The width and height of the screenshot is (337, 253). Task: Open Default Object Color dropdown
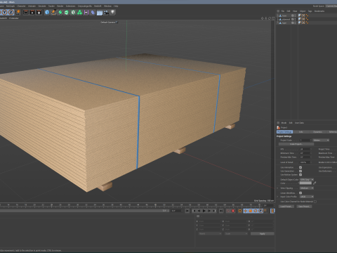307,179
